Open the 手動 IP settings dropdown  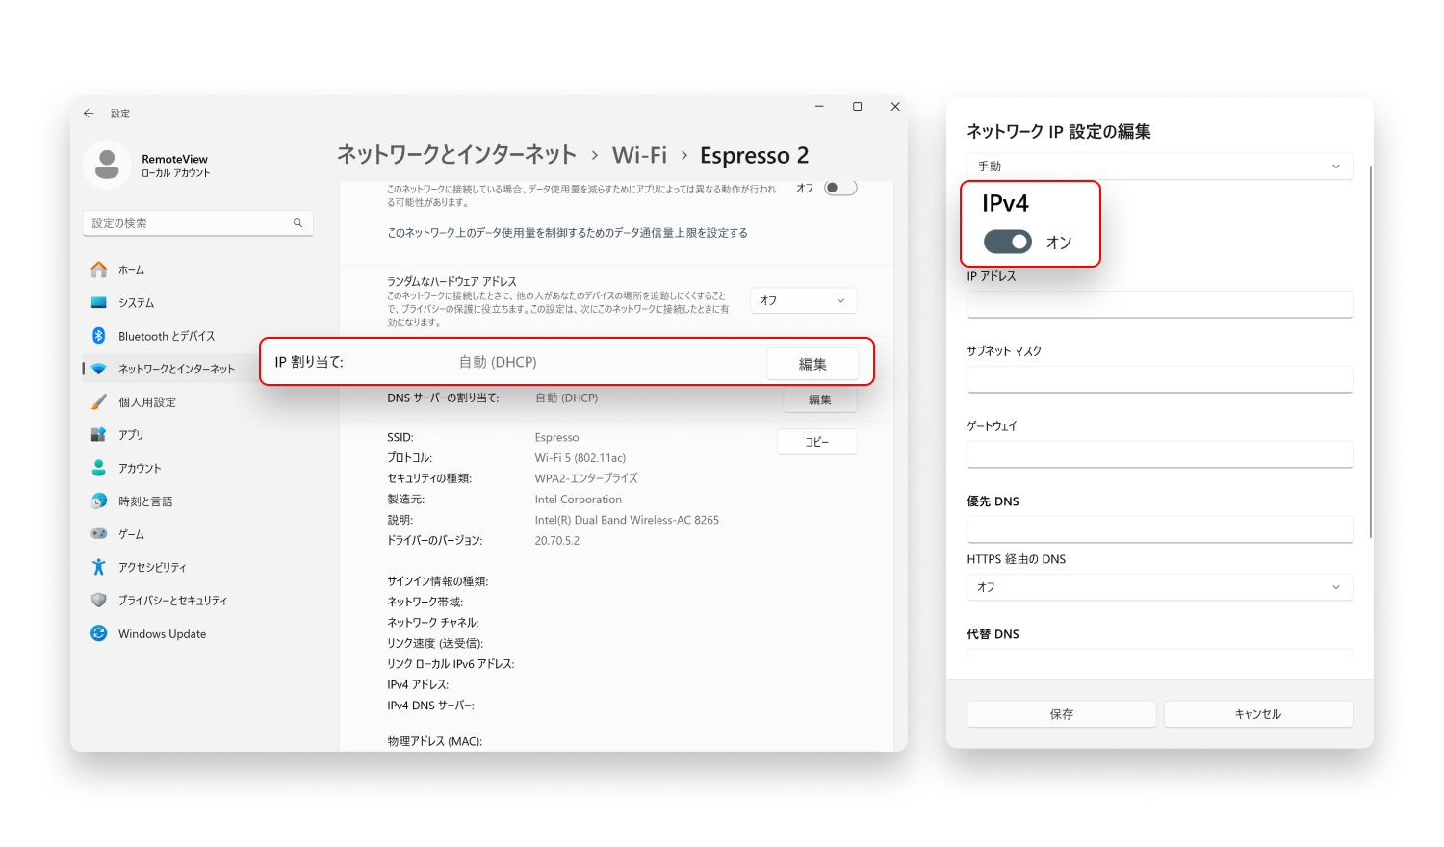[x=1159, y=166]
